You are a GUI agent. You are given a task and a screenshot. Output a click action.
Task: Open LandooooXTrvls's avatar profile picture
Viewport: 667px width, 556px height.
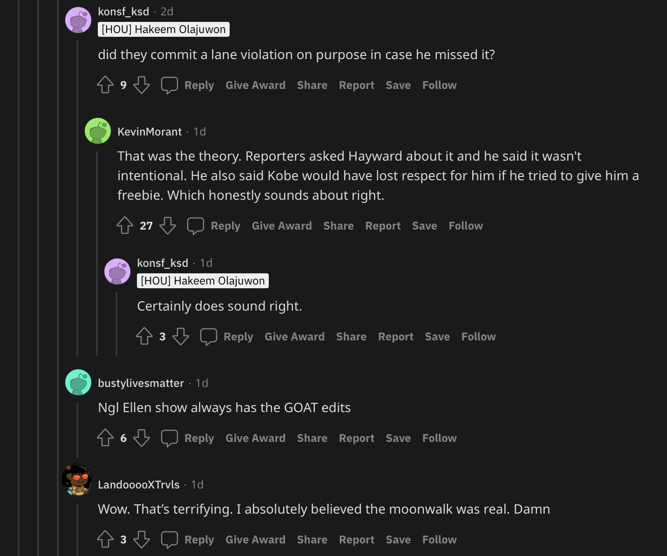coord(77,480)
